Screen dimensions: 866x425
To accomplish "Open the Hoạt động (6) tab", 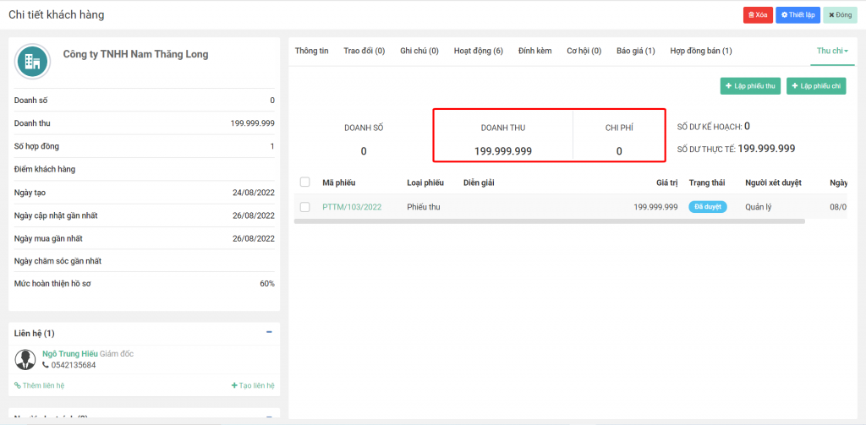I will point(478,52).
